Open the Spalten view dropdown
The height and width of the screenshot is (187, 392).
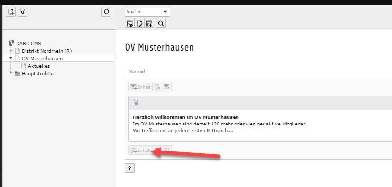pos(147,12)
